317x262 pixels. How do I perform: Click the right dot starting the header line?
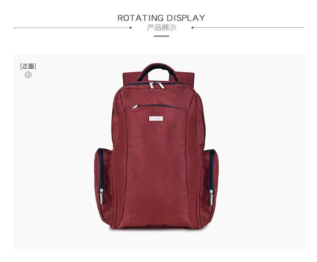(x=192, y=27)
